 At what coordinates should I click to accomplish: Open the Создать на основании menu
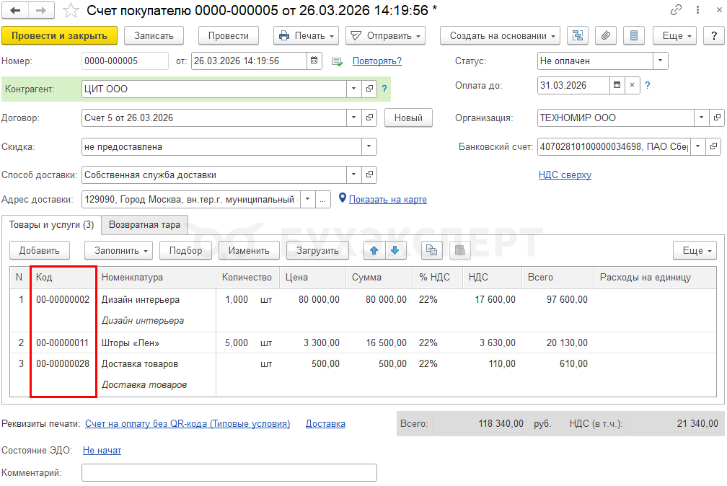(501, 35)
